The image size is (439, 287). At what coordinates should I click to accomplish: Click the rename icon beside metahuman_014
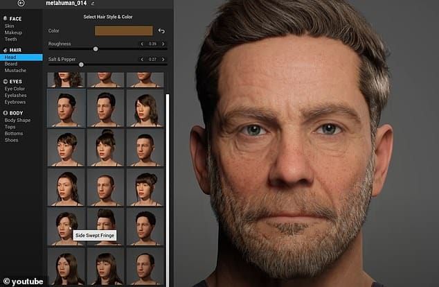[x=92, y=3]
